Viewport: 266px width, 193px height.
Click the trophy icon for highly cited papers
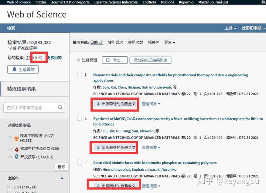[x=17, y=139]
